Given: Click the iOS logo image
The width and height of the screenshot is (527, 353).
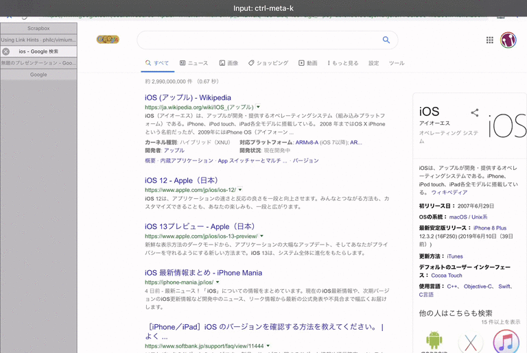Looking at the screenshot, I should (x=507, y=125).
